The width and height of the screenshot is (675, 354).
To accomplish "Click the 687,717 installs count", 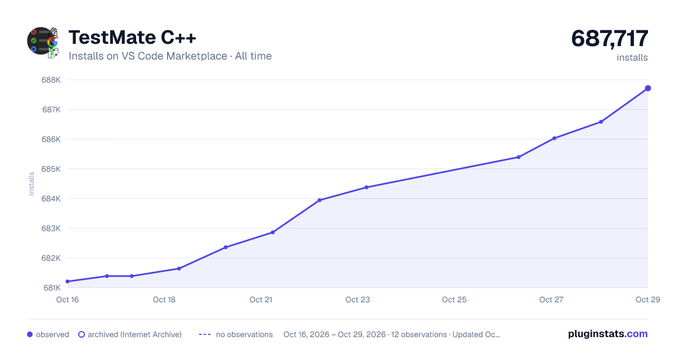I will (x=610, y=39).
